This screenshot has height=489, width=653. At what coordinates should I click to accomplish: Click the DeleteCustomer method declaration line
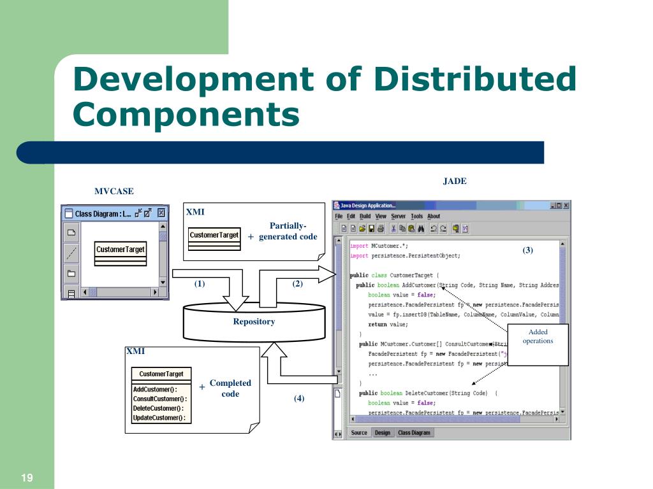pos(428,393)
